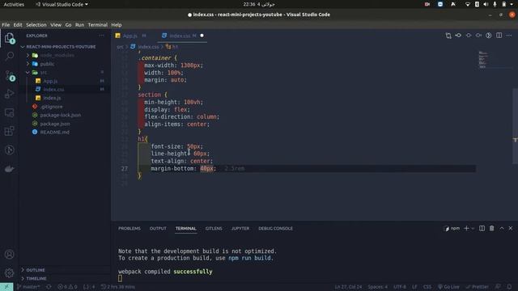Open the Extensions view

coord(9,131)
